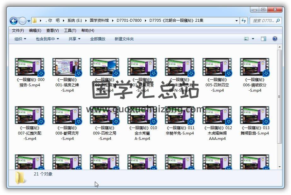Expand the 共享 dropdown
291x195 pixels.
click(x=74, y=39)
